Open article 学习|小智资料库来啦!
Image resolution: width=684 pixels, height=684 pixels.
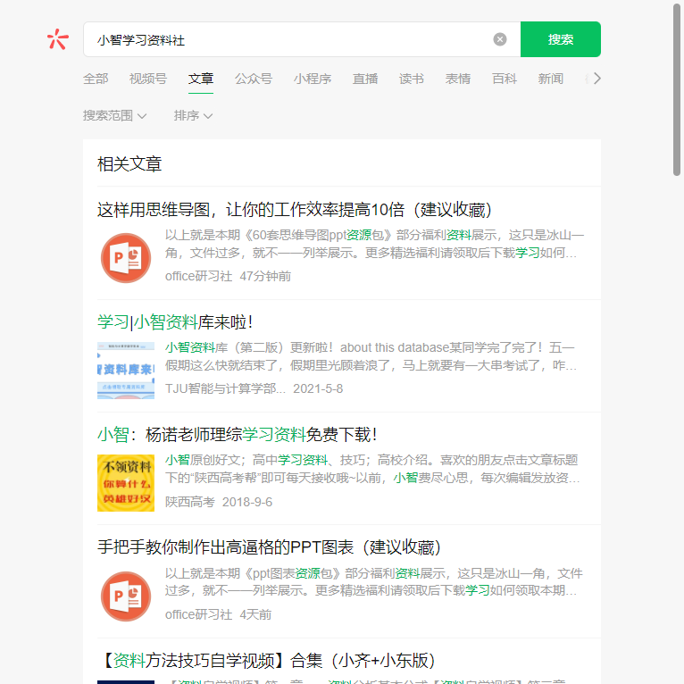[175, 322]
